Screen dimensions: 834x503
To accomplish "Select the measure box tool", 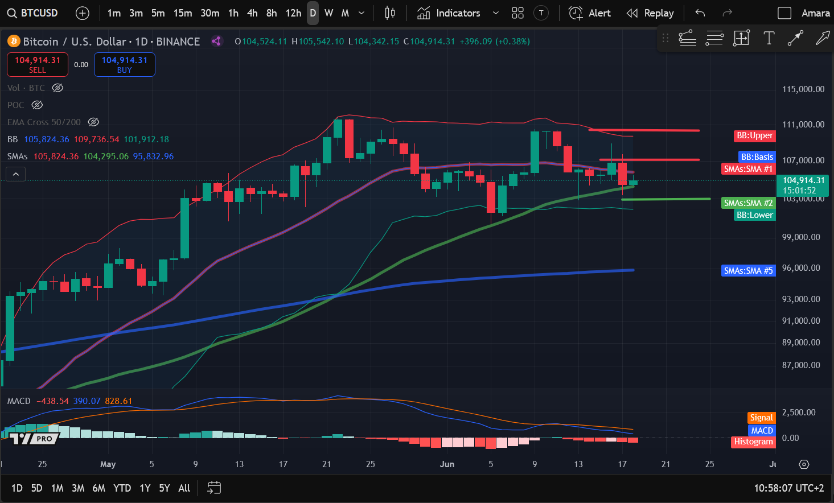I will pos(741,38).
